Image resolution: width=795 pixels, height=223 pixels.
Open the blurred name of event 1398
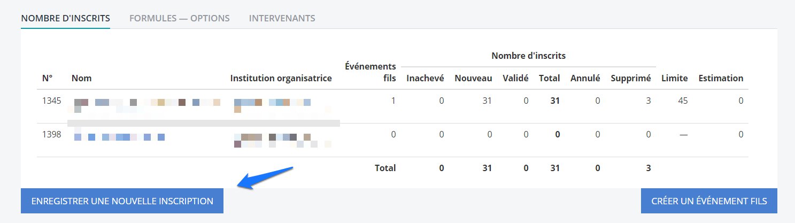point(119,137)
